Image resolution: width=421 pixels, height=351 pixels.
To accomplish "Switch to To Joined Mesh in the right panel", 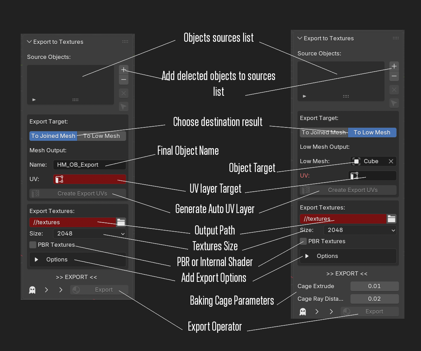I will 323,133.
